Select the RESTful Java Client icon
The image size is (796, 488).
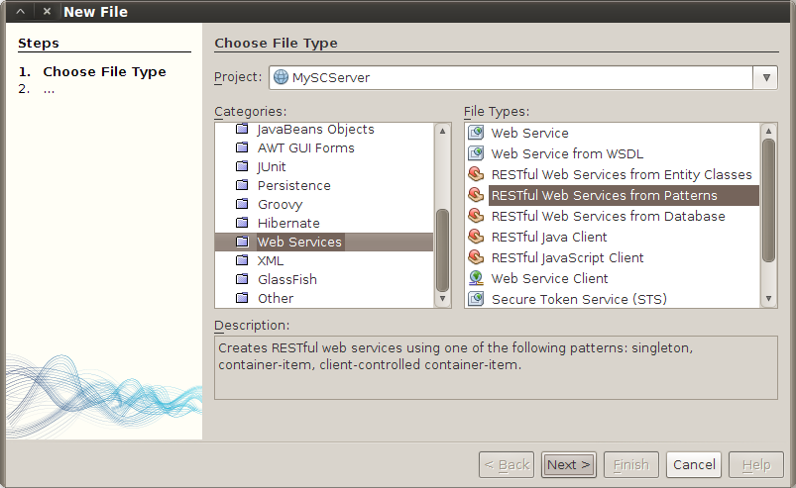[x=476, y=237]
